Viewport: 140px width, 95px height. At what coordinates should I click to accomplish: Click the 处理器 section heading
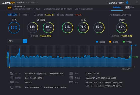pos(41,20)
